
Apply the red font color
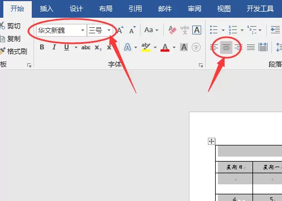[x=165, y=47]
